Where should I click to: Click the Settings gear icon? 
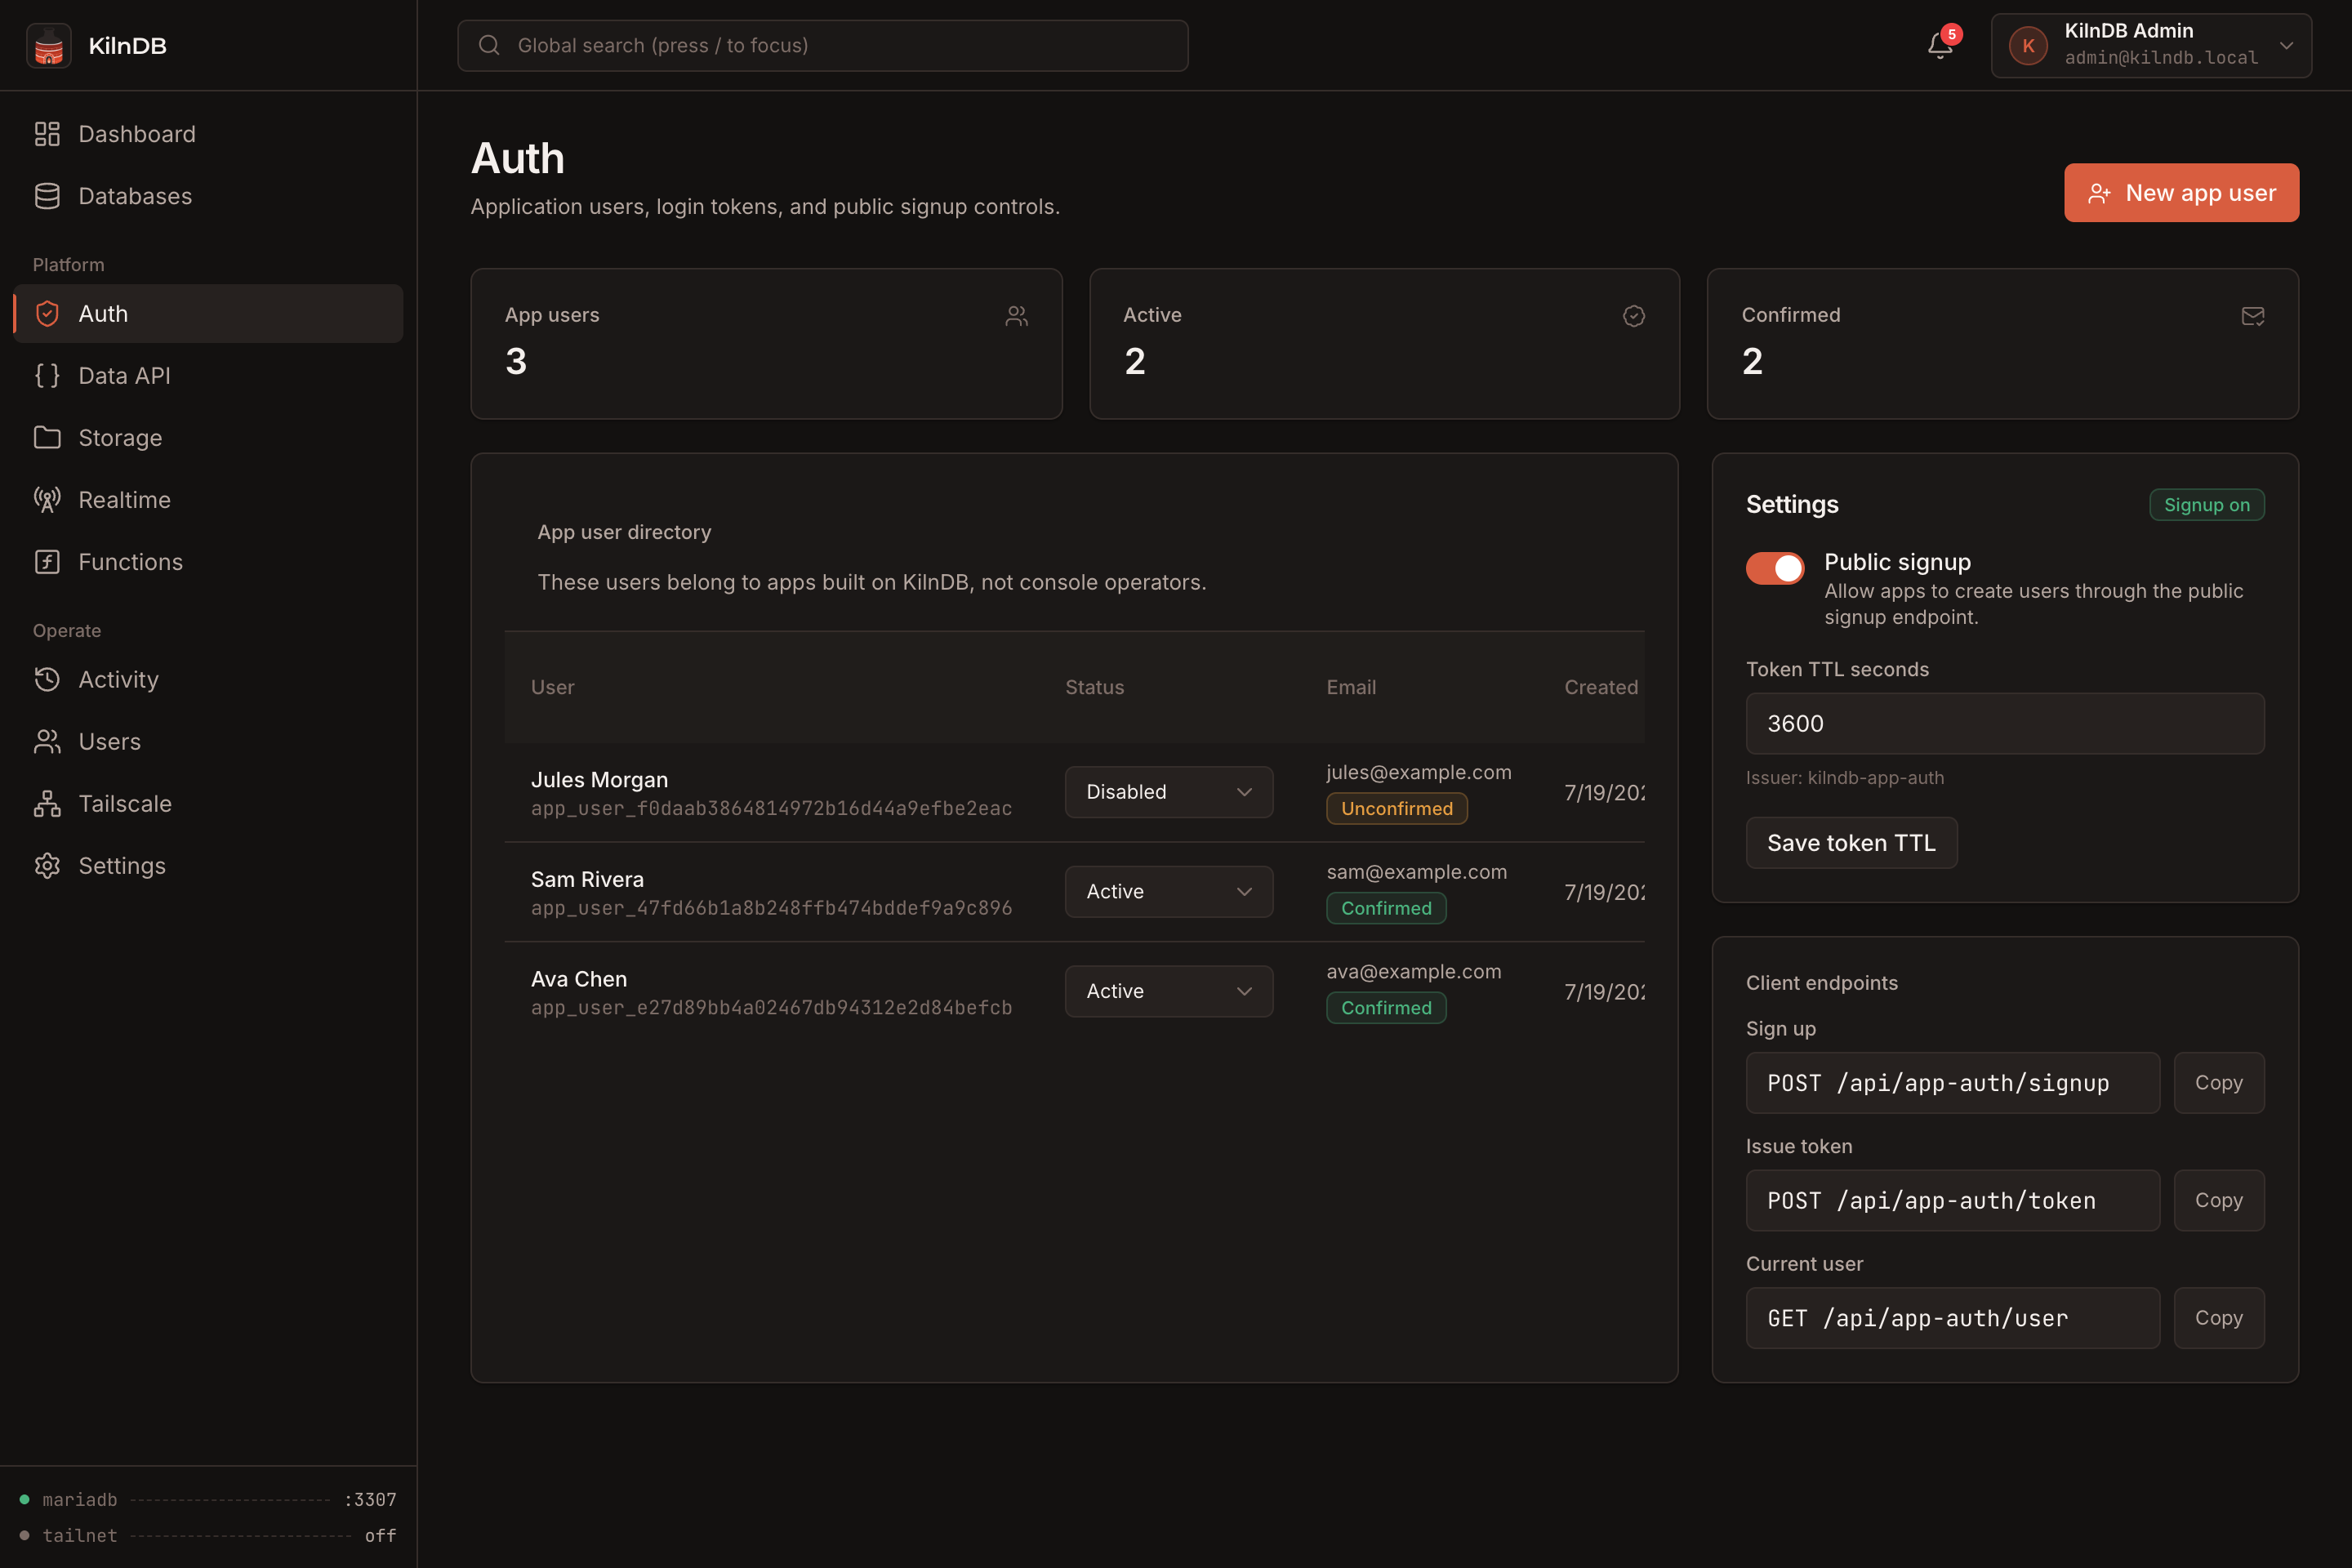pos(47,866)
